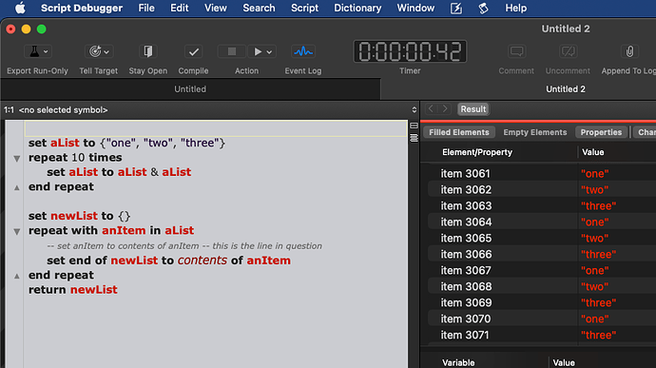656x368 pixels.
Task: Click the Comment toolbar icon
Action: tap(516, 51)
